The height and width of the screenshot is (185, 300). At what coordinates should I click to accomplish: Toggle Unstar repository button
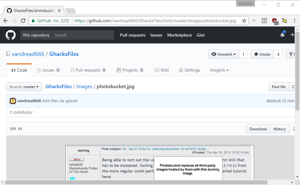coord(262,54)
